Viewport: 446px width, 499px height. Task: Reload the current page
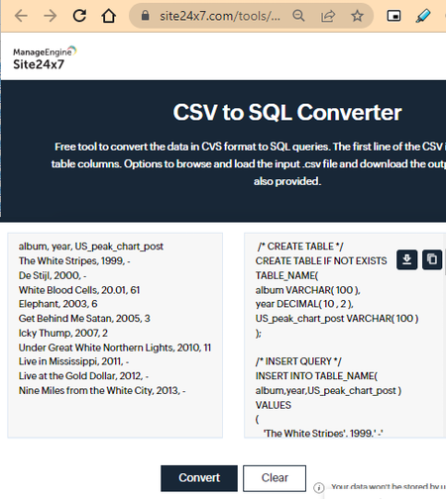pyautogui.click(x=79, y=16)
